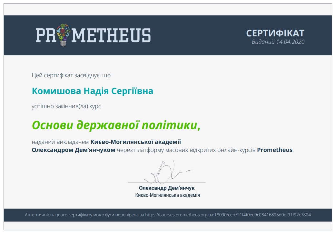The width and height of the screenshot is (336, 234).
Task: Select the recipient name Комишова Надія Сергіївна
Action: pos(92,91)
